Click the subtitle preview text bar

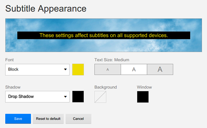click(x=104, y=35)
